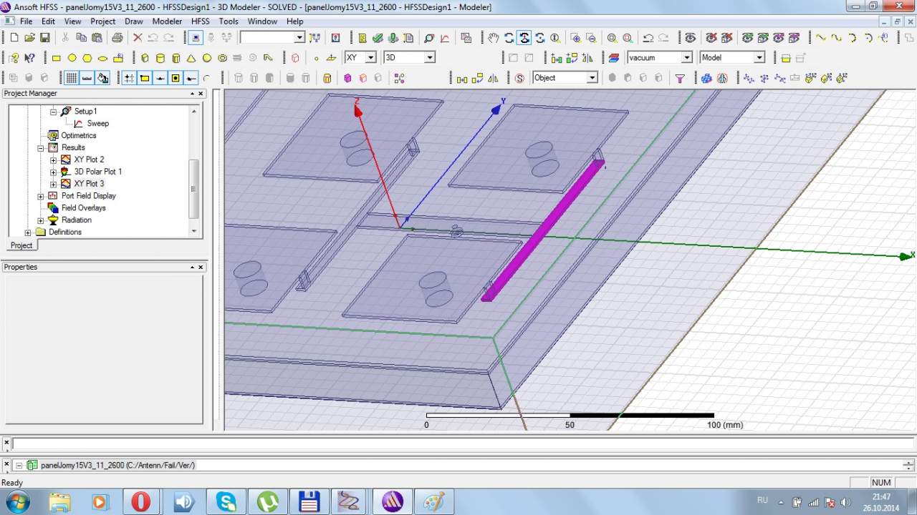Viewport: 917px width, 515px height.
Task: Toggle the ruler display button
Action: (x=87, y=78)
